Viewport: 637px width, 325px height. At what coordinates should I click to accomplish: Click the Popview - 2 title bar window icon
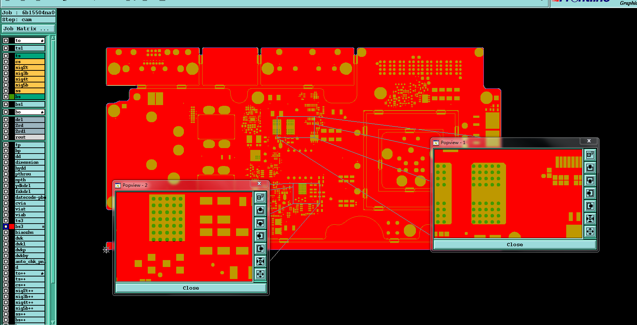tap(118, 185)
